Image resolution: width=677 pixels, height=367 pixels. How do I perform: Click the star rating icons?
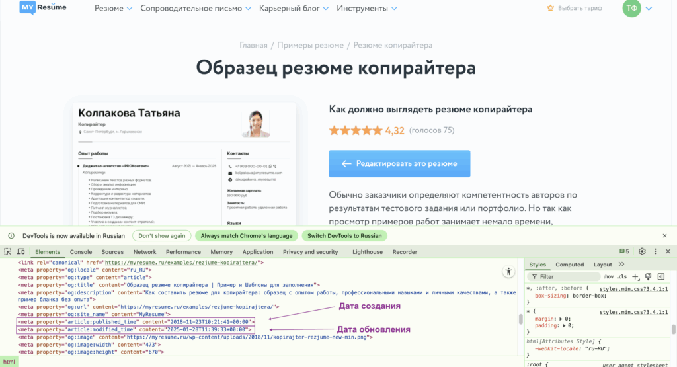coord(356,130)
